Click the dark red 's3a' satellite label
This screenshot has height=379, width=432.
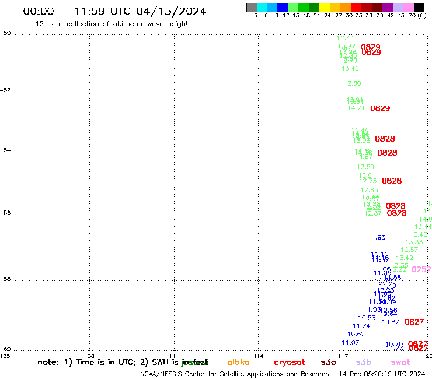click(x=328, y=363)
